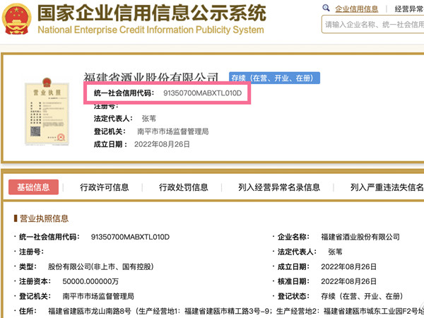Click 登记状态 value 存续（在营、开业、在册）

362,296
